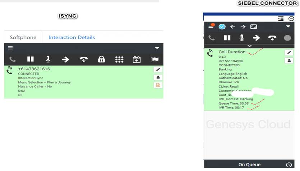
Task: Start secure pause lock in ISYNC
Action: click(x=101, y=60)
